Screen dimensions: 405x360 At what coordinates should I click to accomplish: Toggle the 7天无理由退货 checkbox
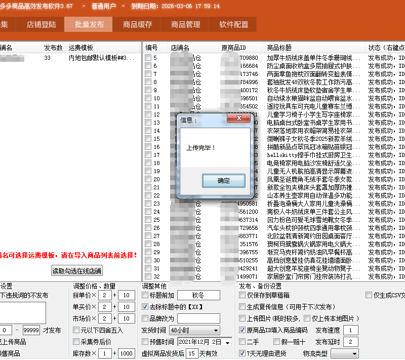coord(242,353)
